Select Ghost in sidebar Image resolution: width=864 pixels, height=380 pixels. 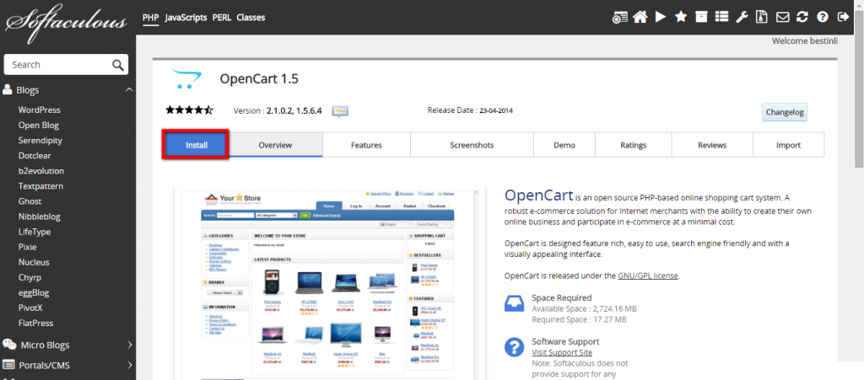tap(30, 201)
